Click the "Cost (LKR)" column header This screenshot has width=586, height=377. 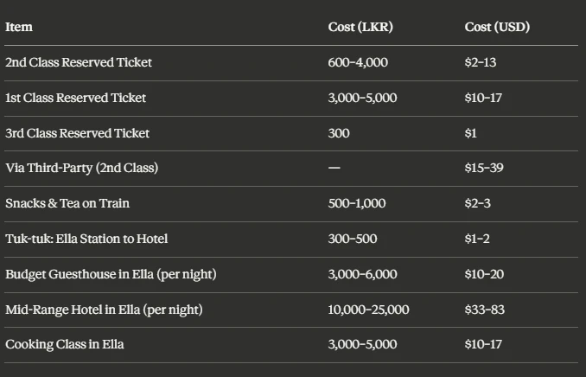point(360,27)
